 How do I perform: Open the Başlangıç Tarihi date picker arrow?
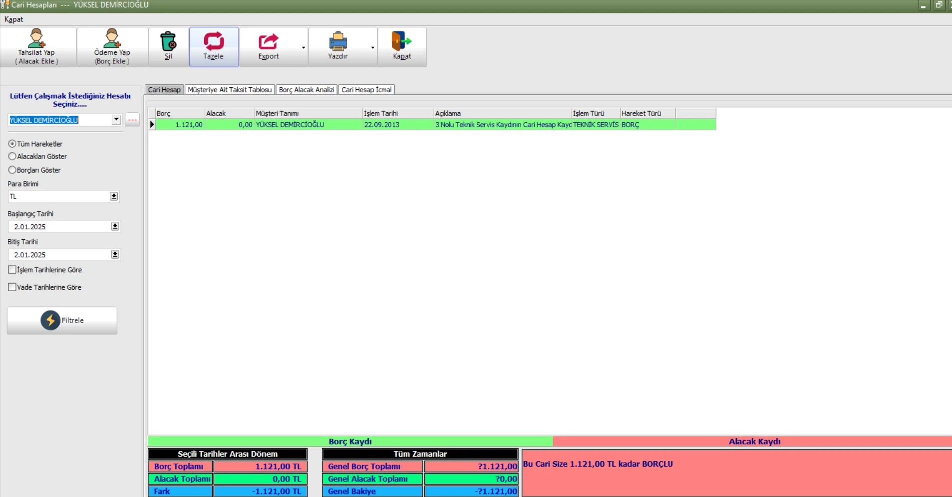pyautogui.click(x=115, y=226)
